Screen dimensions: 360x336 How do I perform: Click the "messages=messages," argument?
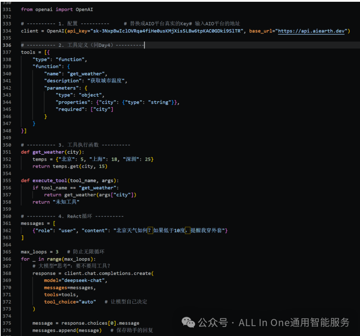point(70,287)
